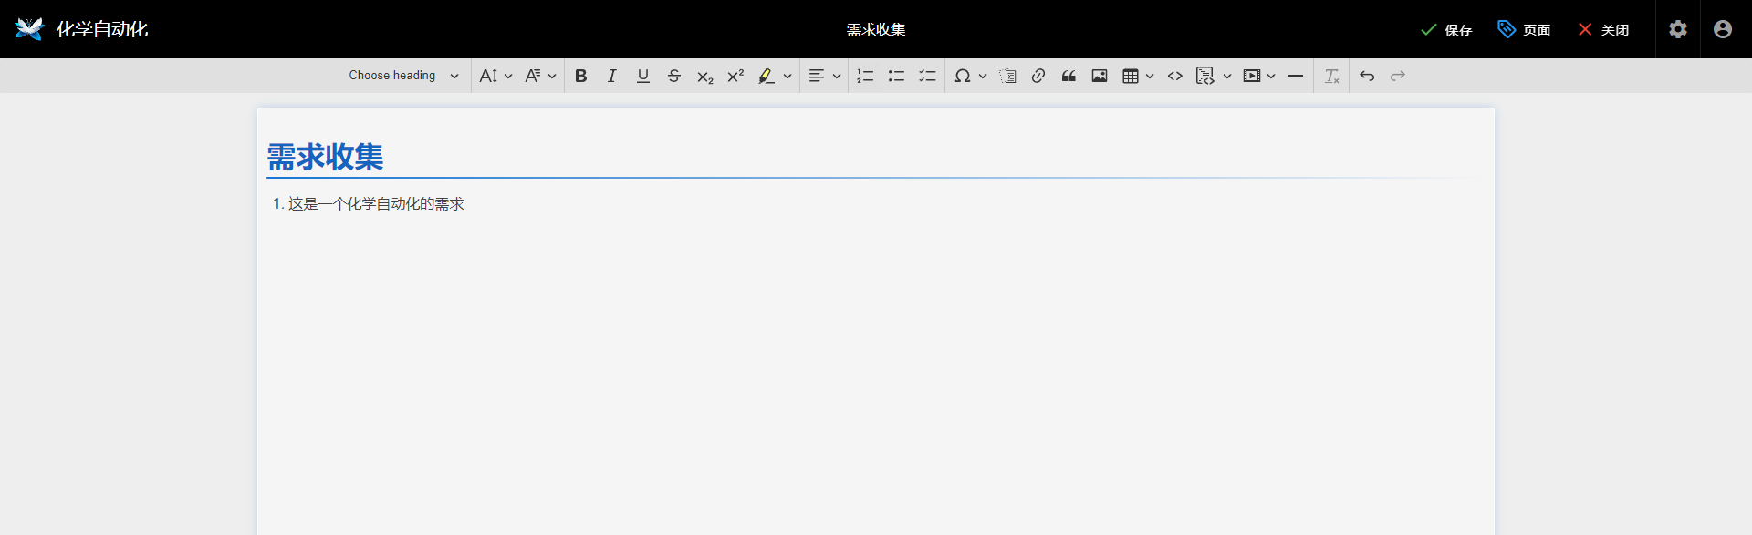
Task: Click the insert image icon
Action: (x=1100, y=76)
